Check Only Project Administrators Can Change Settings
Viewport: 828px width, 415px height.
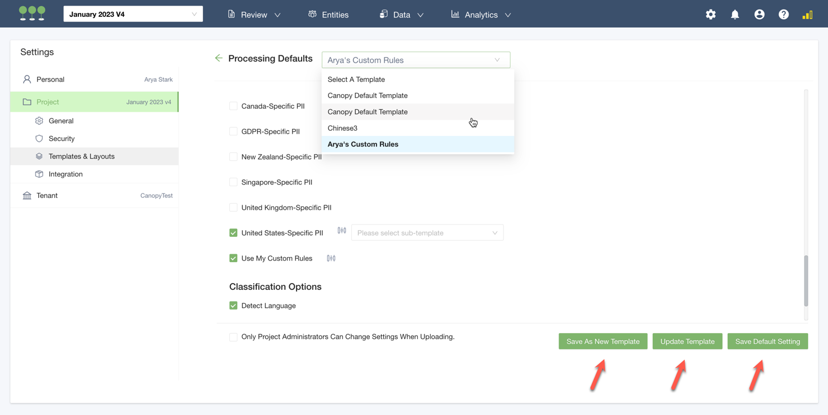coord(233,337)
